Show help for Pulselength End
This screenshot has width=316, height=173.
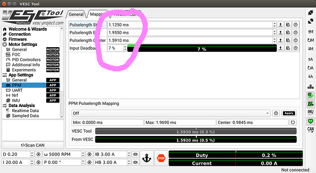[x=295, y=32]
